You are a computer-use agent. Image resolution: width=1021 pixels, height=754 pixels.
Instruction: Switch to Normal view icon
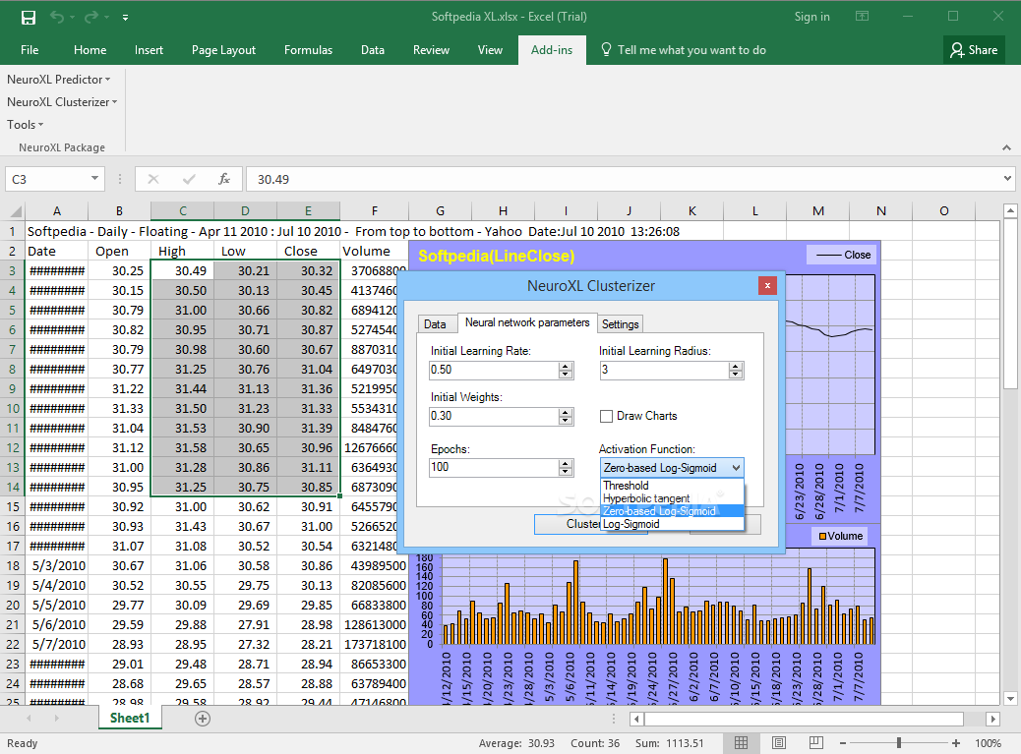741,743
